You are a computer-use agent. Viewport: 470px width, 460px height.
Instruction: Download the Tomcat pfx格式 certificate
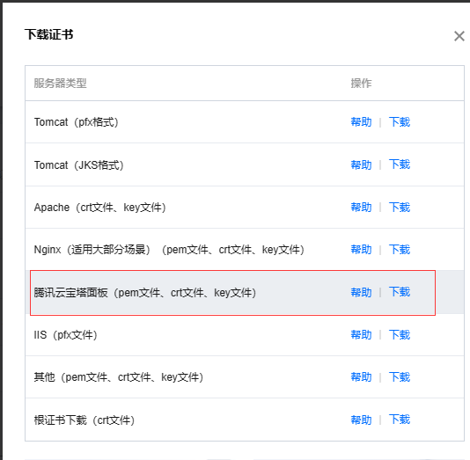(x=400, y=122)
